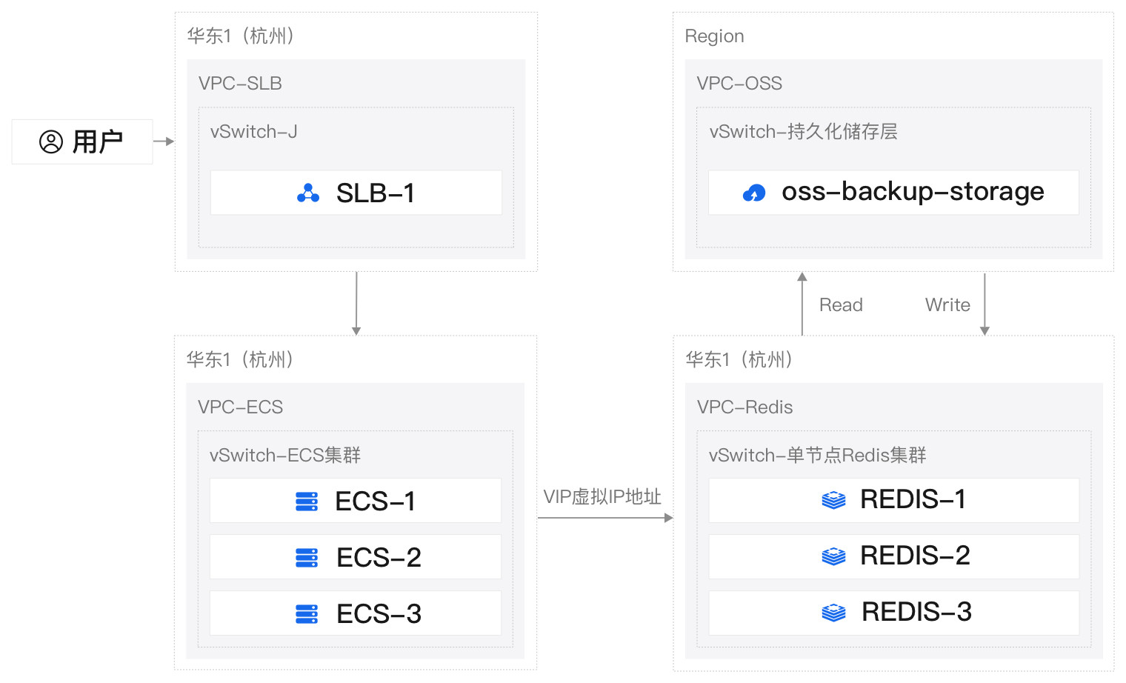Select the oss-backup-storage text label
The image size is (1126, 683).
point(913,192)
